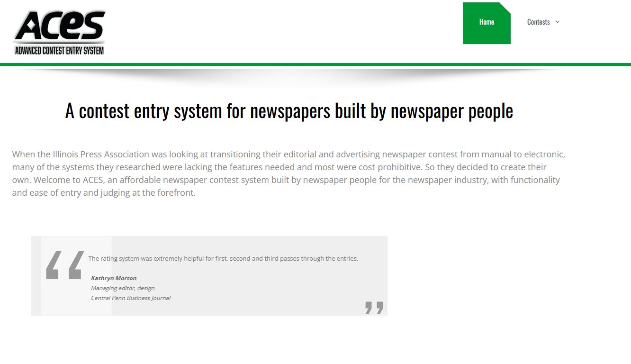Open the Home menu tab
This screenshot has width=631, height=364.
[487, 23]
